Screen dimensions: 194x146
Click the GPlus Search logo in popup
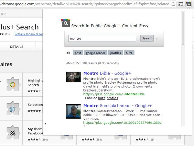65,23
